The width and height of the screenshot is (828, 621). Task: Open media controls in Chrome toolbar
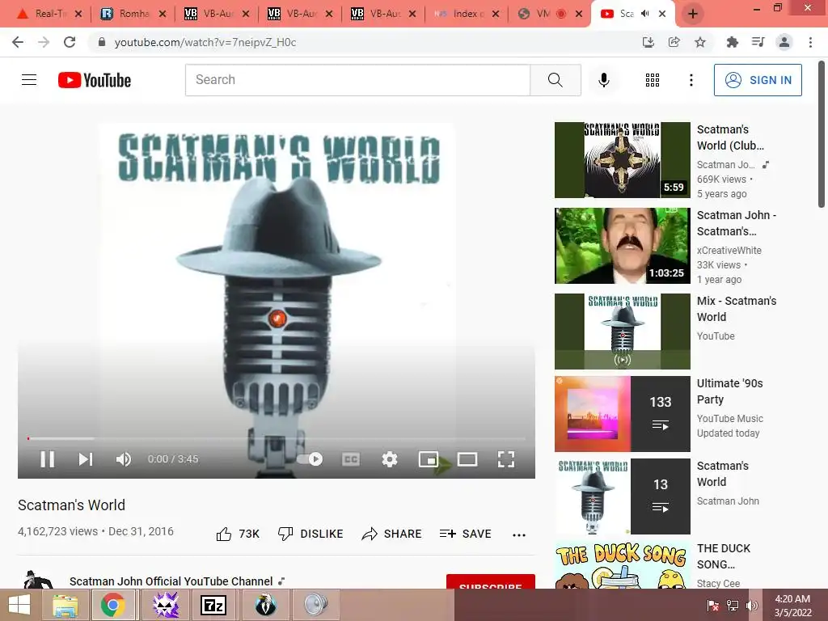point(758,42)
